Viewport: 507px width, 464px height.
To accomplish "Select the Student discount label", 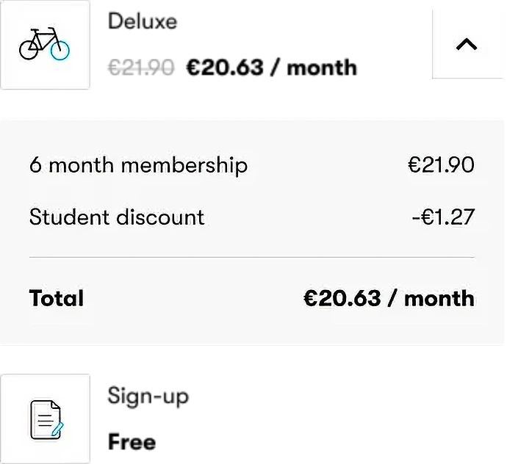I will [x=117, y=217].
